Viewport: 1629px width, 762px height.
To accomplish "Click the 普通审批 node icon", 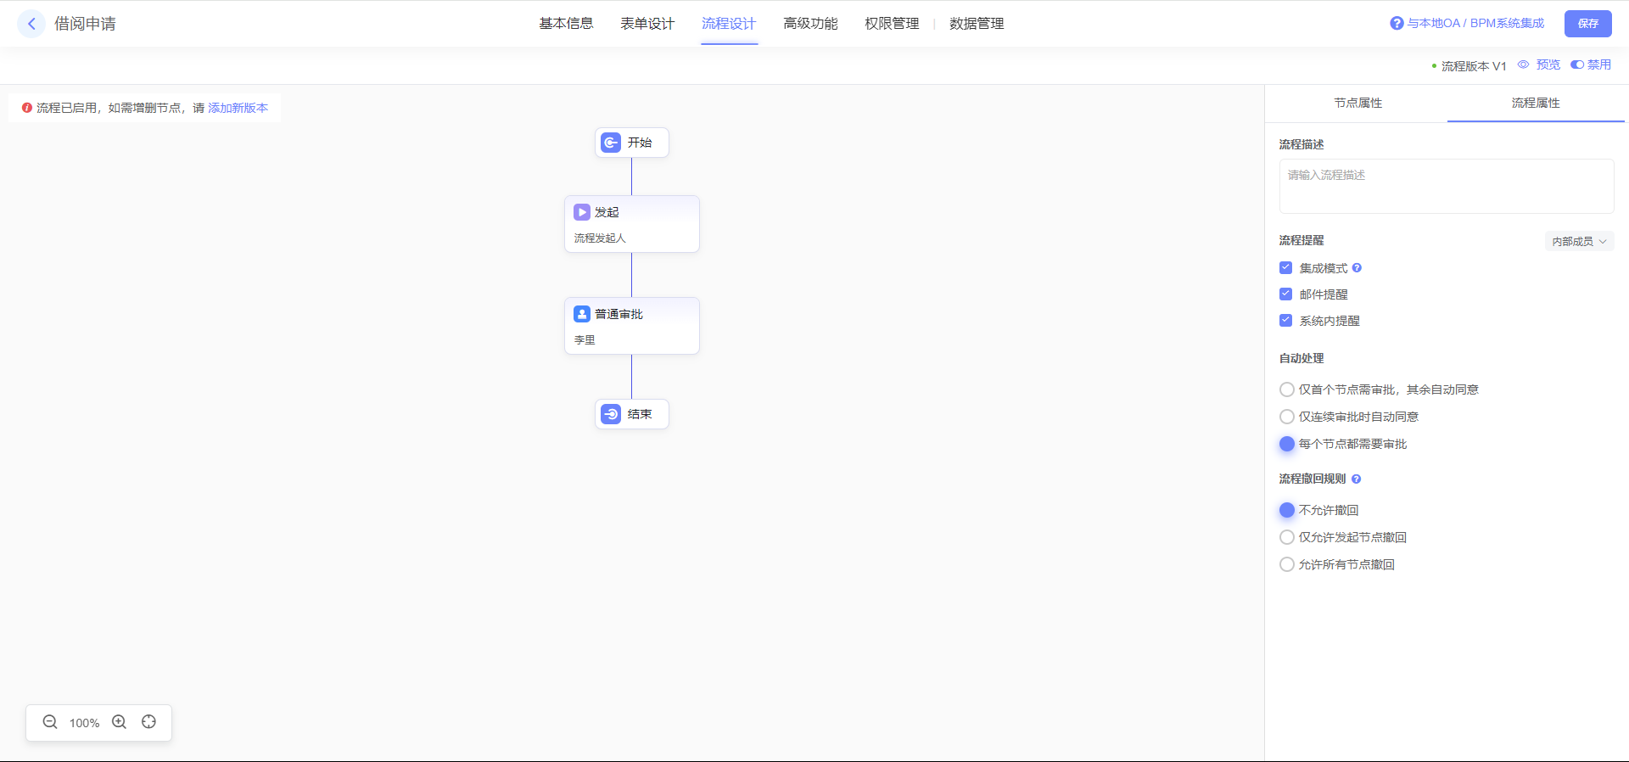I will tap(582, 314).
